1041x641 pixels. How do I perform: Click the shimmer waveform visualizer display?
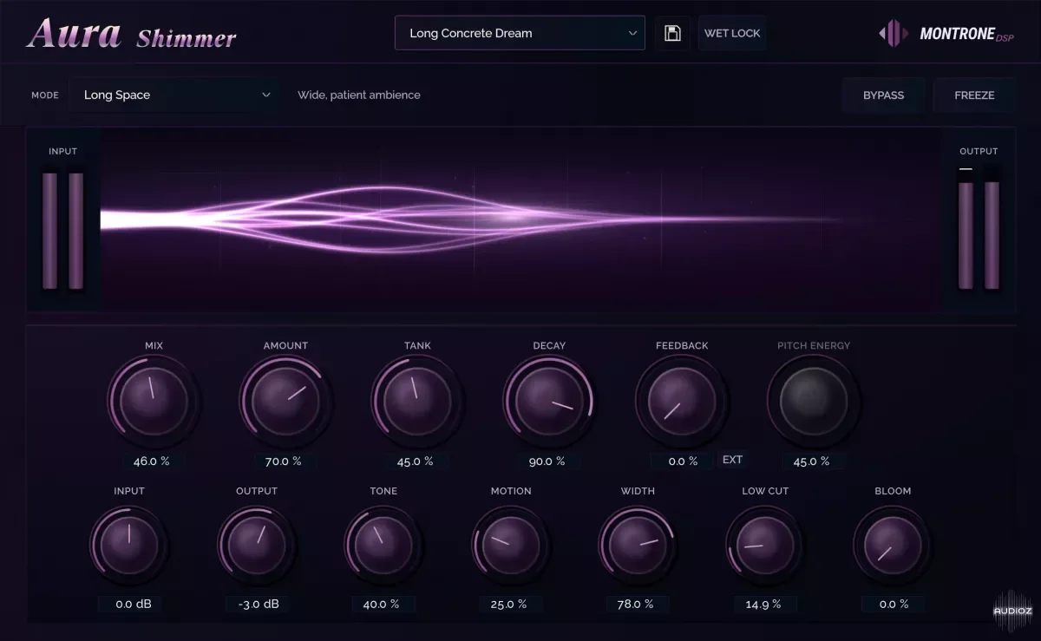tap(520, 221)
